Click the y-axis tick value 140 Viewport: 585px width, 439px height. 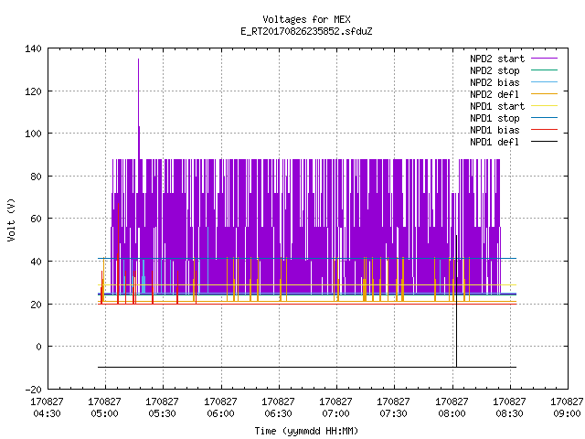(x=33, y=48)
